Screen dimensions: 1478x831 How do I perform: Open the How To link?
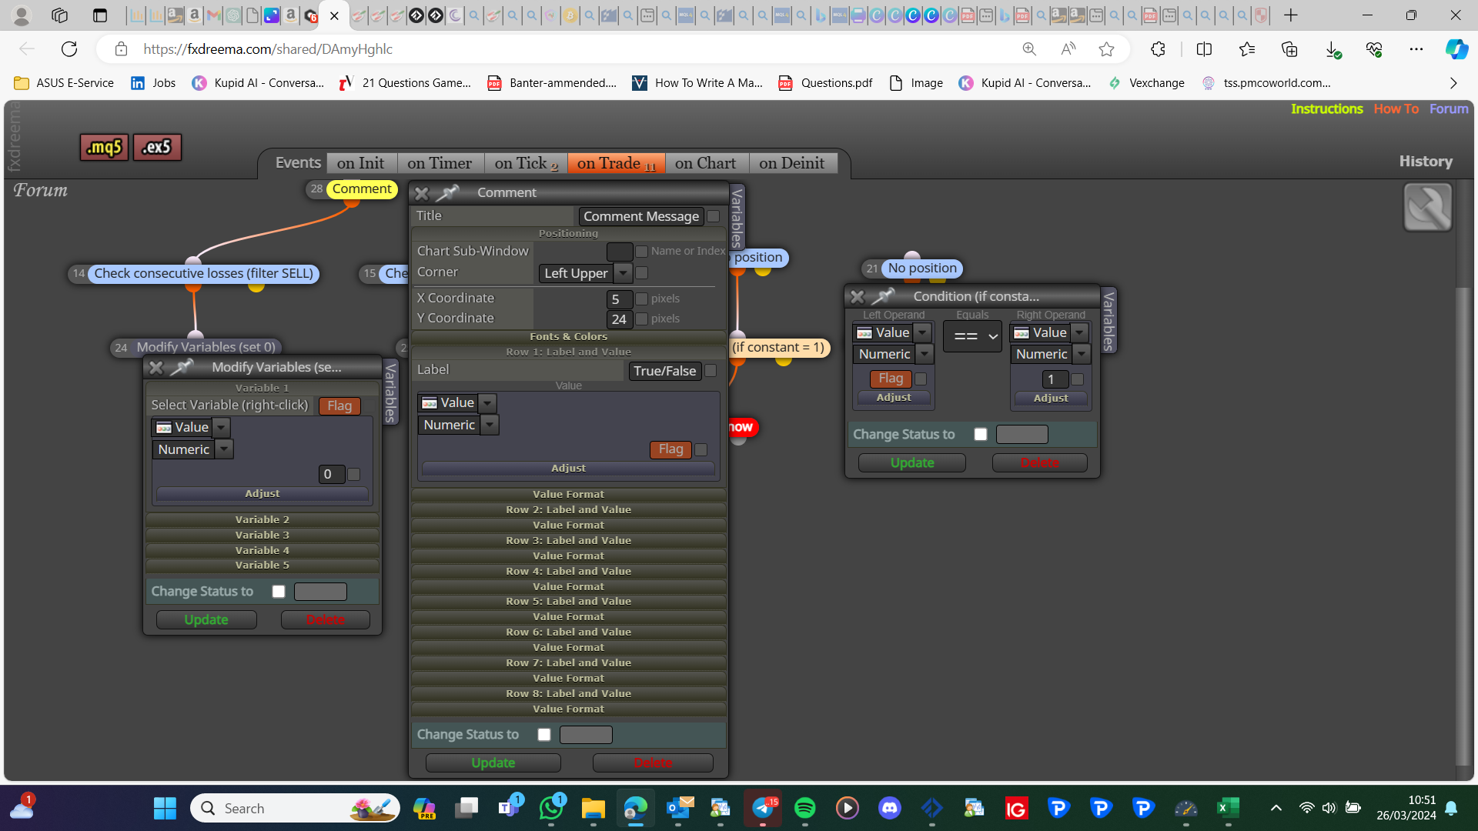(x=1396, y=109)
